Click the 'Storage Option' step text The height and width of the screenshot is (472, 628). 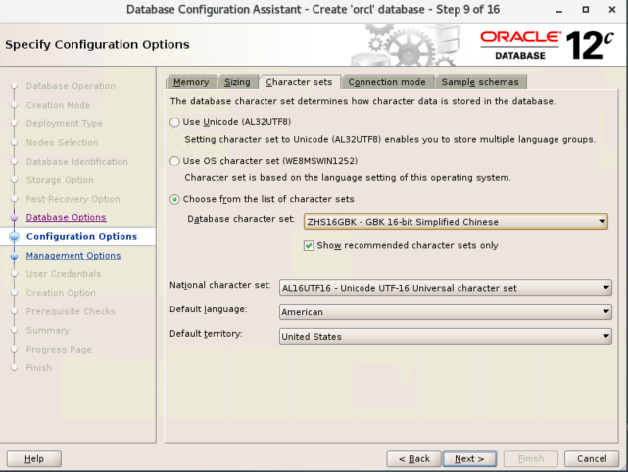pyautogui.click(x=60, y=180)
